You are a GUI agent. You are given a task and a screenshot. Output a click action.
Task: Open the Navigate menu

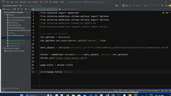point(23,2)
